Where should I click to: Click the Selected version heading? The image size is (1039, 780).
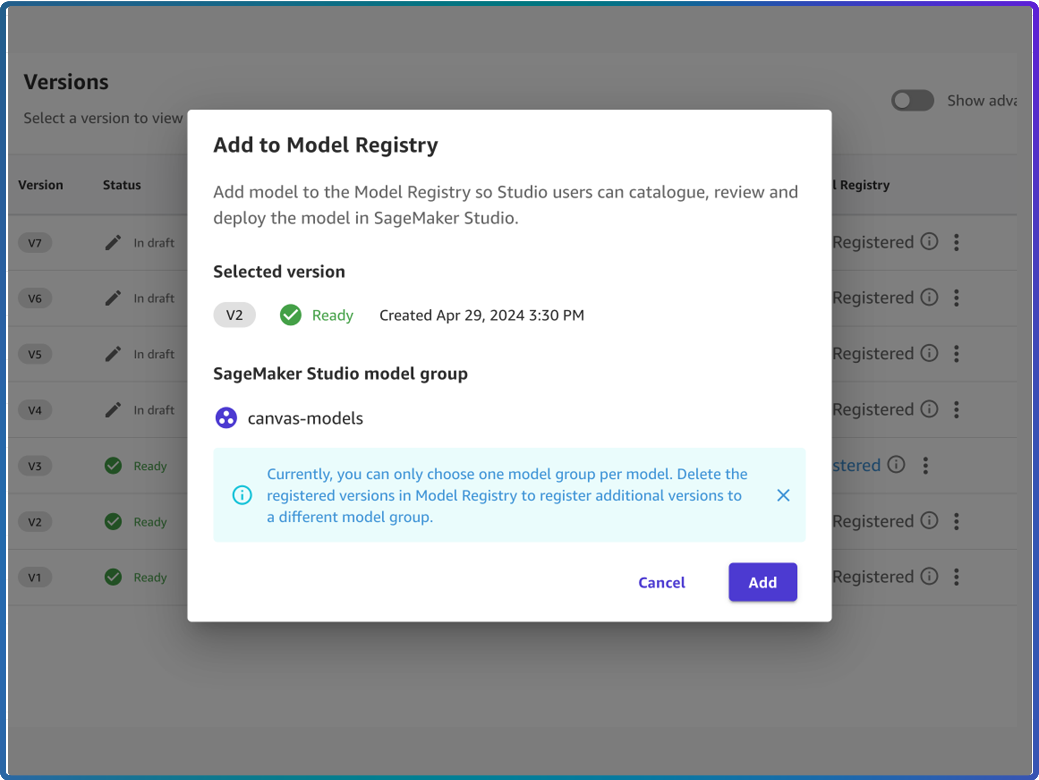pos(279,271)
